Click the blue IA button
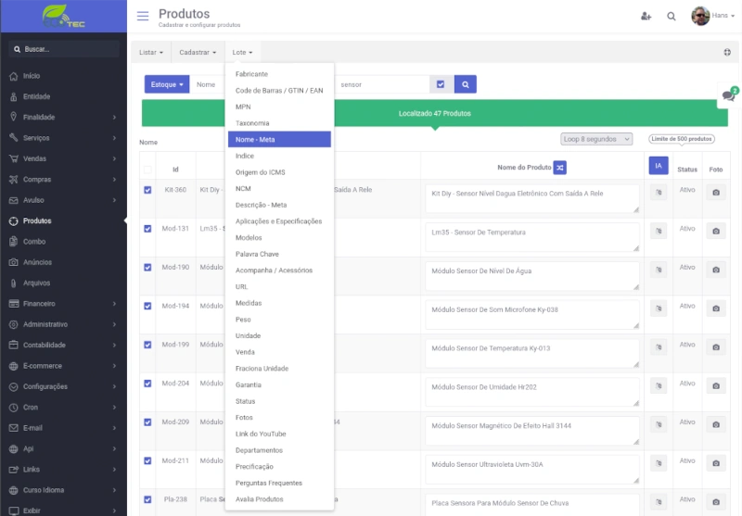The height and width of the screenshot is (516, 742). [x=658, y=165]
